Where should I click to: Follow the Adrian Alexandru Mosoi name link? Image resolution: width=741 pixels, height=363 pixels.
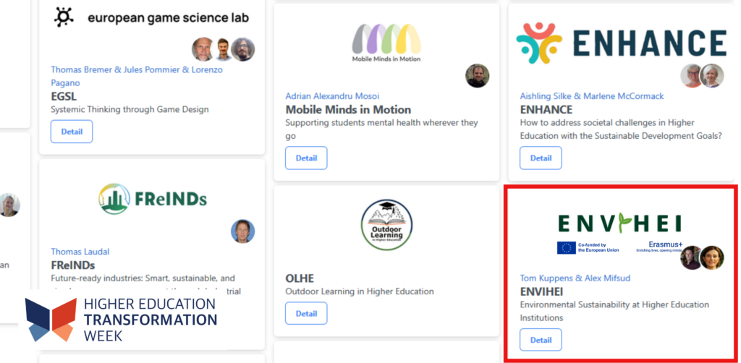coord(332,96)
